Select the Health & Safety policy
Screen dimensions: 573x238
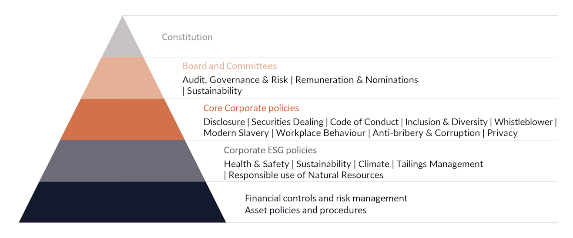pos(256,164)
